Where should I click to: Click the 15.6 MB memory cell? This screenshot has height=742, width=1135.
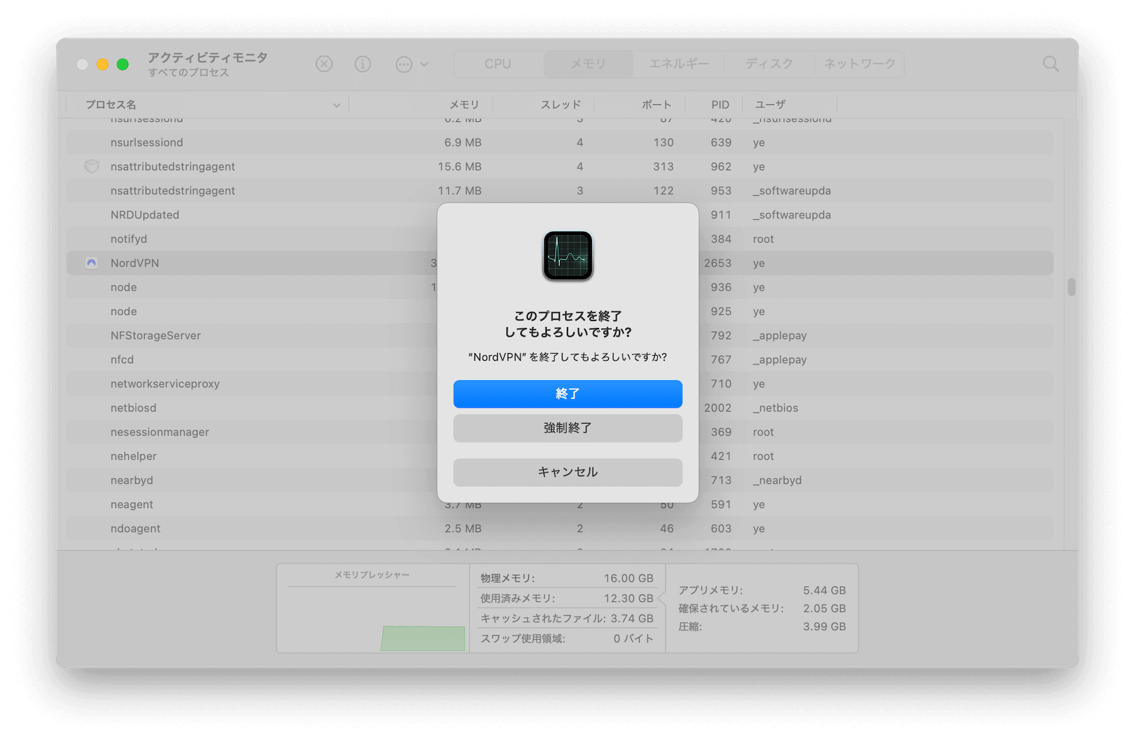(459, 166)
